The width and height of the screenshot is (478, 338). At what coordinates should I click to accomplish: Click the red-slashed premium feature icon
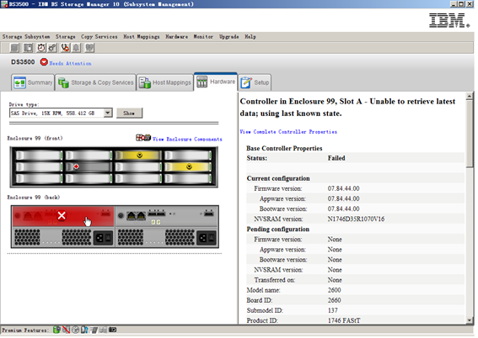tap(66, 330)
